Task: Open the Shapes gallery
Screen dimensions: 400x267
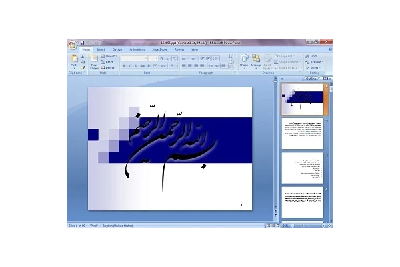Action: 245,61
